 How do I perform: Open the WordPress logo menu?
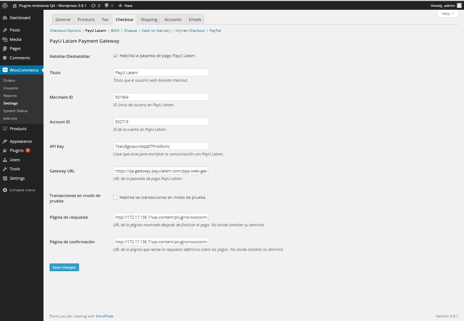(x=5, y=5)
